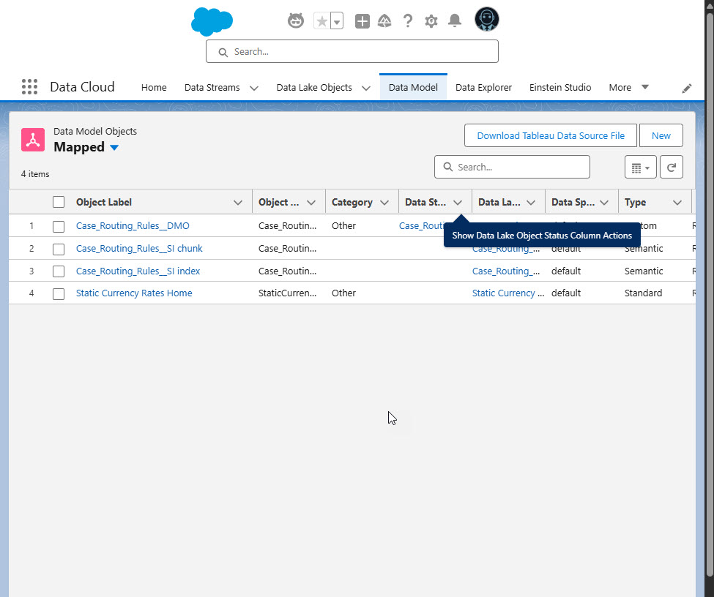Open the global actions plus icon
This screenshot has width=714, height=597.
(362, 21)
